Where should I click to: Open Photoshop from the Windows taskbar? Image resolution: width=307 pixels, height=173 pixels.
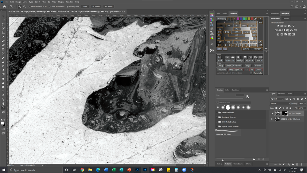click(x=145, y=170)
